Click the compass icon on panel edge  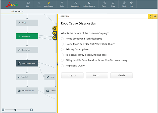(x=55, y=33)
